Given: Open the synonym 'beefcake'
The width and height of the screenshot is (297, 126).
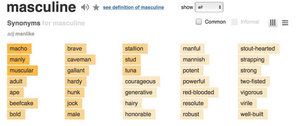Looking at the screenshot, I should 21,103.
